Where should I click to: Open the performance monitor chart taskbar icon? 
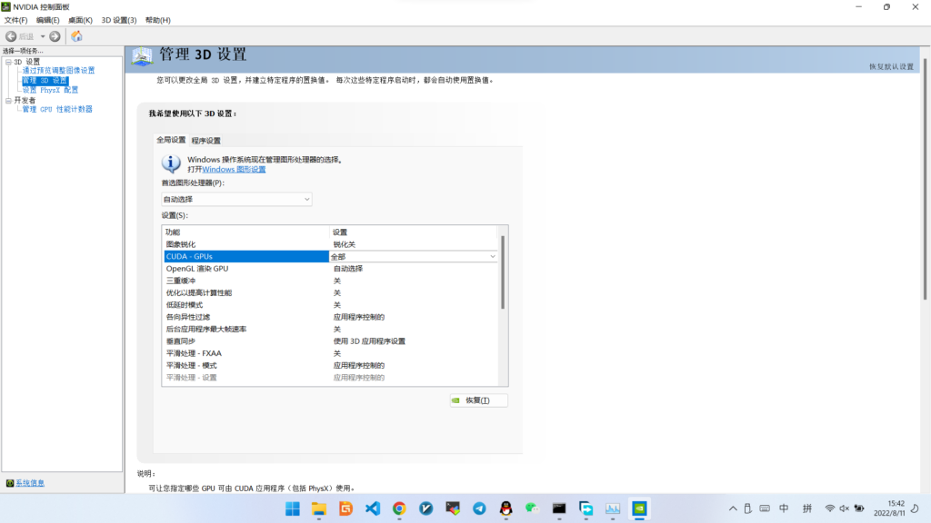point(613,508)
